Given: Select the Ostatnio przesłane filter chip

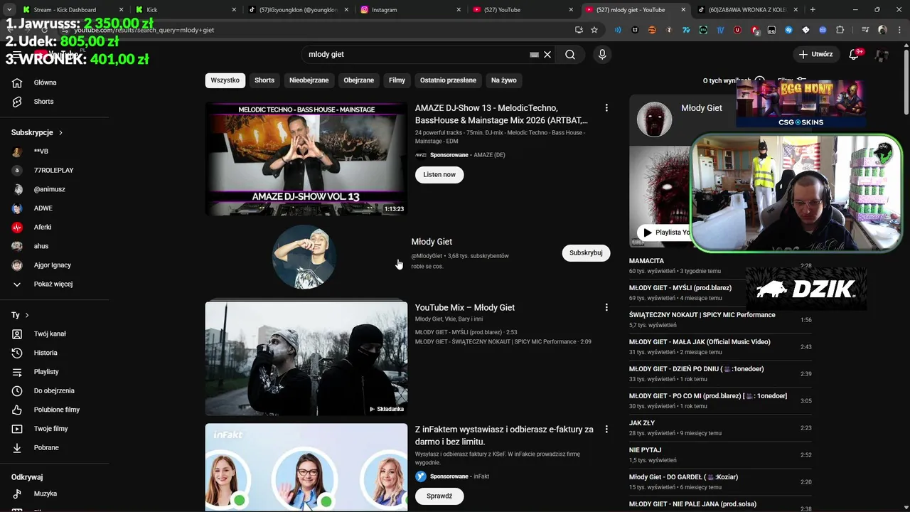Looking at the screenshot, I should (448, 80).
